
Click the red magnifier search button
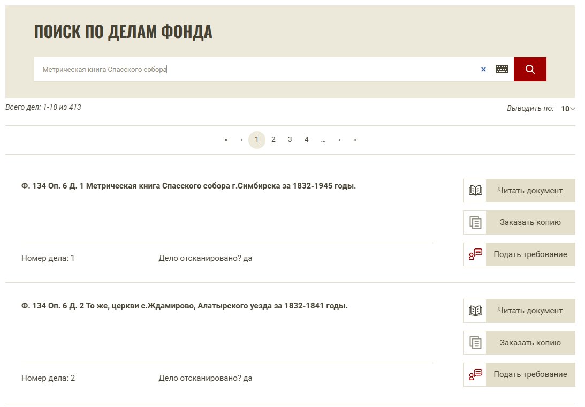click(x=530, y=70)
